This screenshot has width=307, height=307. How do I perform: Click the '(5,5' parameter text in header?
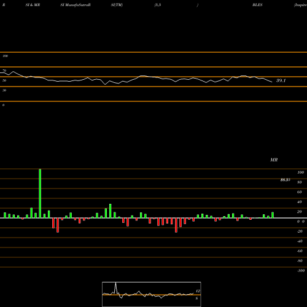point(158,5)
